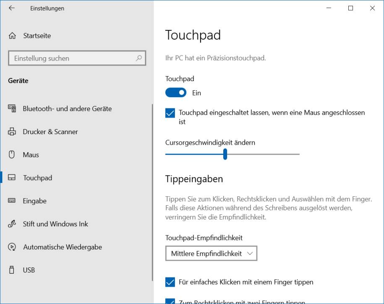Open the Touchpad-Empfindlichkeit dropdown
This screenshot has width=384, height=304.
click(211, 254)
